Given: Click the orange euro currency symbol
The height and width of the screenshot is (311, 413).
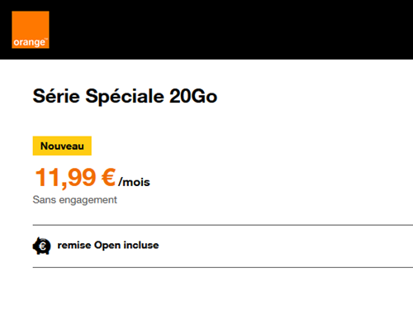Looking at the screenshot, I should (108, 177).
